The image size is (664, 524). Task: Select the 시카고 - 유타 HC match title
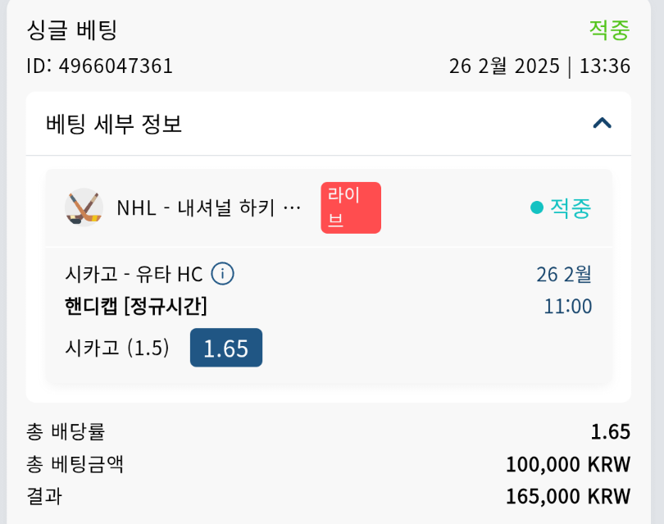[x=134, y=274]
